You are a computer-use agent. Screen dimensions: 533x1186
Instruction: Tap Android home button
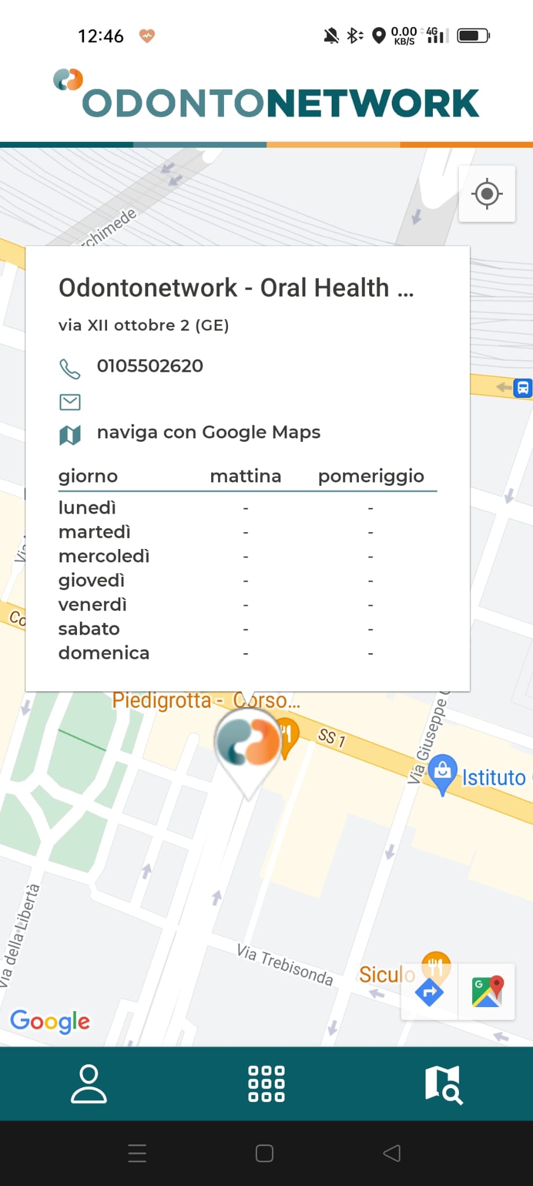pyautogui.click(x=264, y=1153)
